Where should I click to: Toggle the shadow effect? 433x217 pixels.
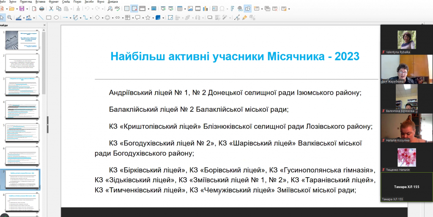click(x=210, y=18)
